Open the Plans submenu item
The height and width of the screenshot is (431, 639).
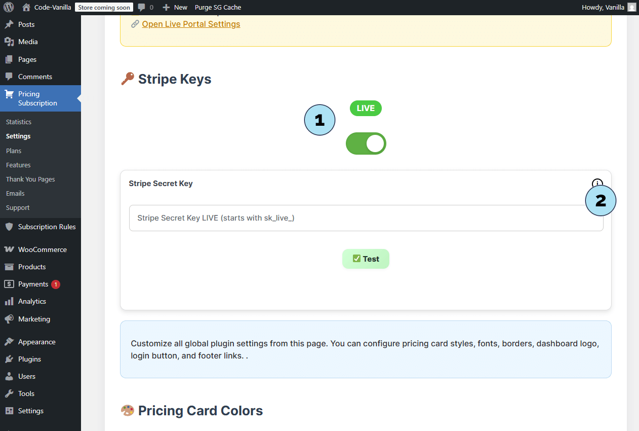(14, 151)
